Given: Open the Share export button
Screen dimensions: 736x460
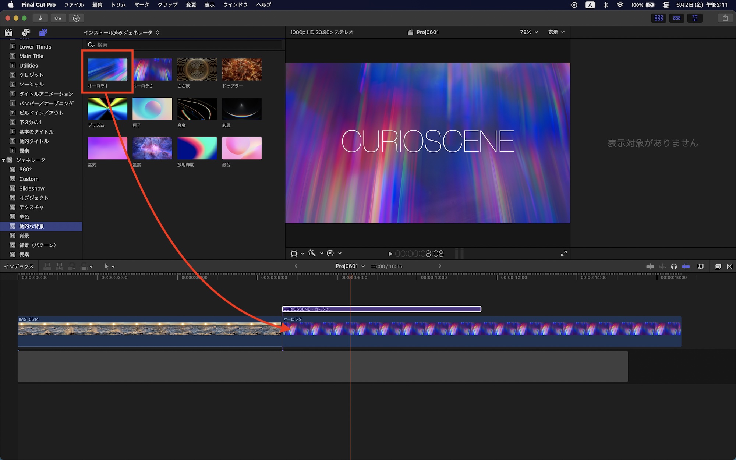Looking at the screenshot, I should (725, 18).
